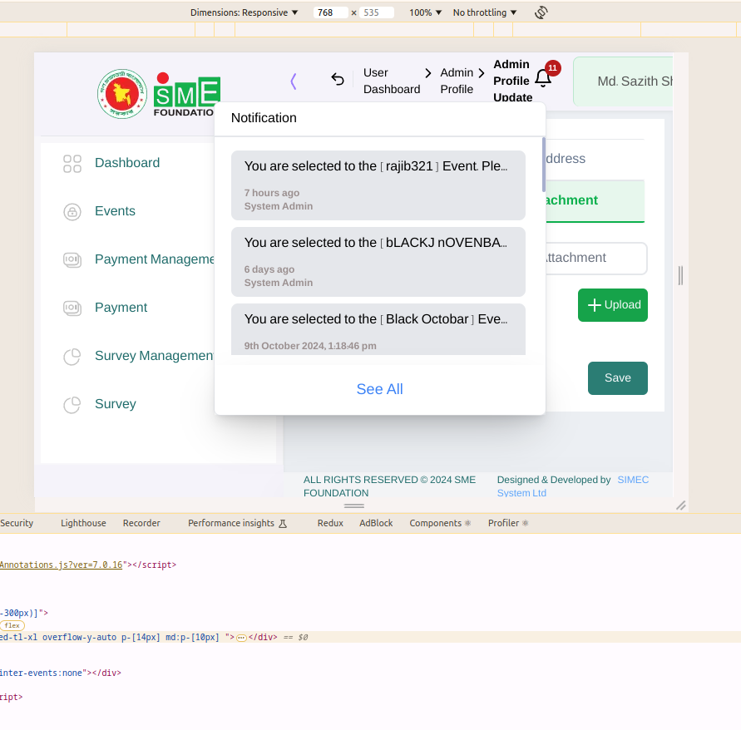This screenshot has width=741, height=730.
Task: Open Survey in the sidebar menu
Action: click(x=116, y=404)
